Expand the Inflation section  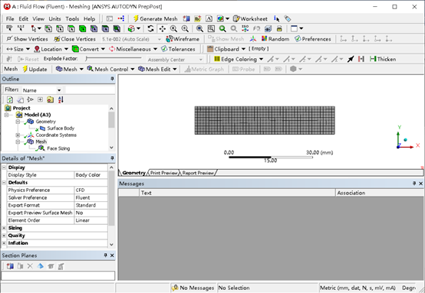[x=4, y=243]
